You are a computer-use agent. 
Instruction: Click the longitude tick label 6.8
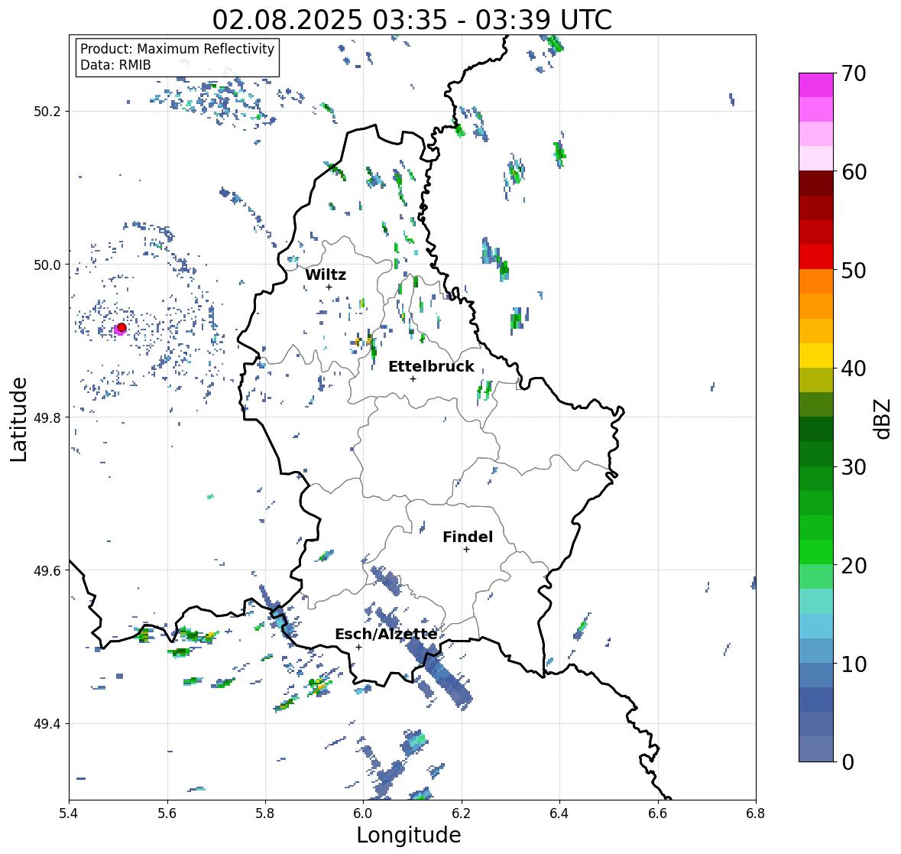click(x=756, y=813)
